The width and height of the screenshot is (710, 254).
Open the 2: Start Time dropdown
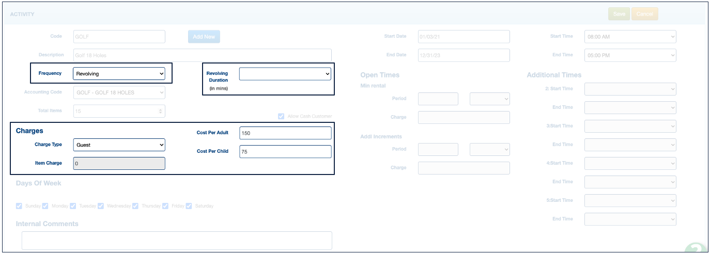(630, 89)
